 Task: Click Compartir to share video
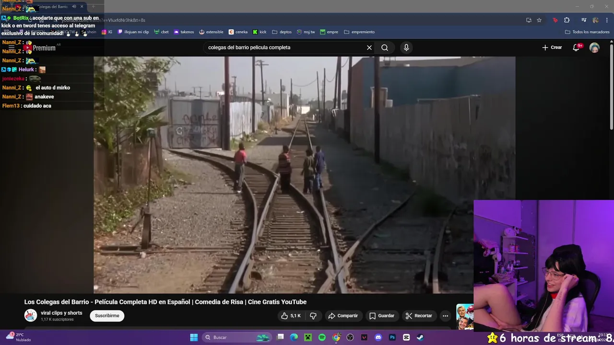[343, 316]
